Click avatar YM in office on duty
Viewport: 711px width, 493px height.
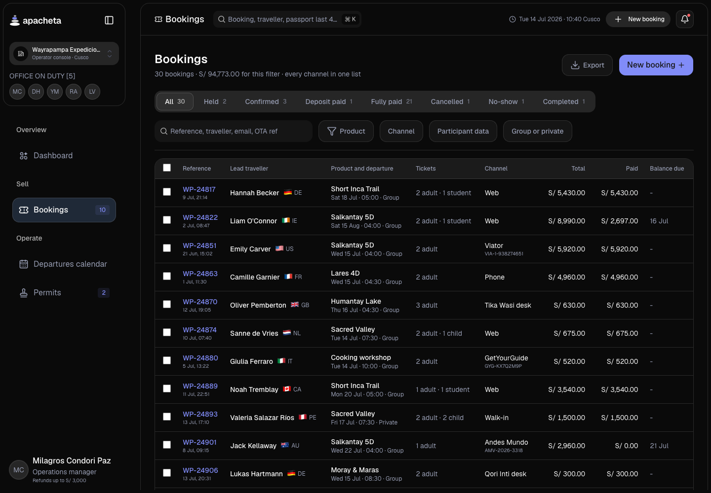click(55, 92)
